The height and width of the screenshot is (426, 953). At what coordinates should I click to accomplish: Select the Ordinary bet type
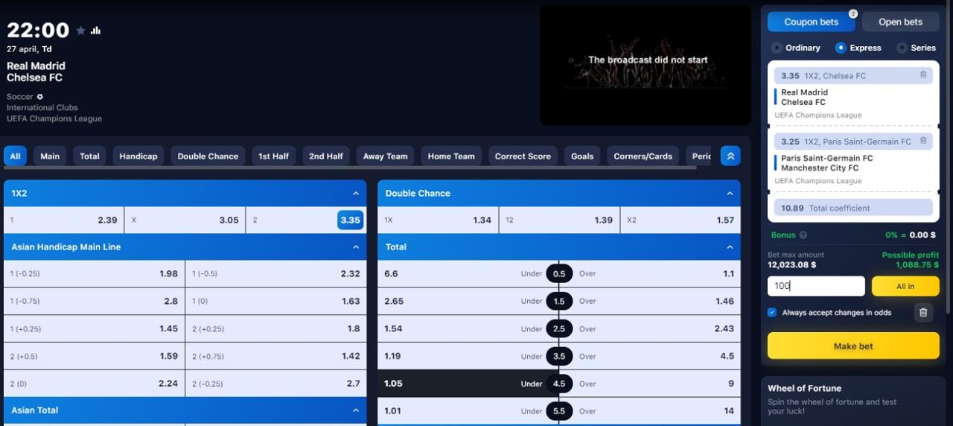coord(777,48)
